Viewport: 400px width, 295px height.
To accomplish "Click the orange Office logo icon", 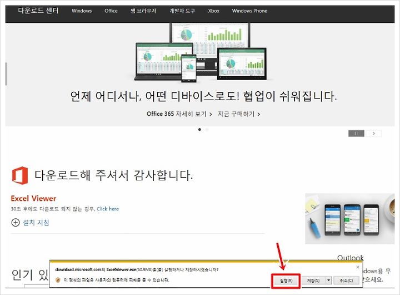I will tap(20, 175).
